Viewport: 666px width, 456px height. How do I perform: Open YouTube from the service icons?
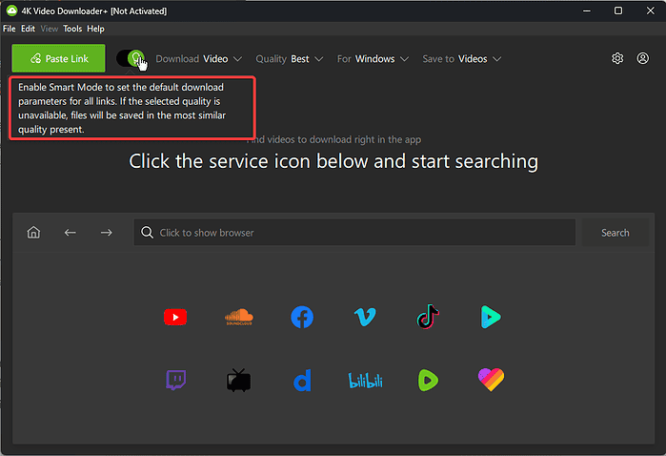point(174,318)
